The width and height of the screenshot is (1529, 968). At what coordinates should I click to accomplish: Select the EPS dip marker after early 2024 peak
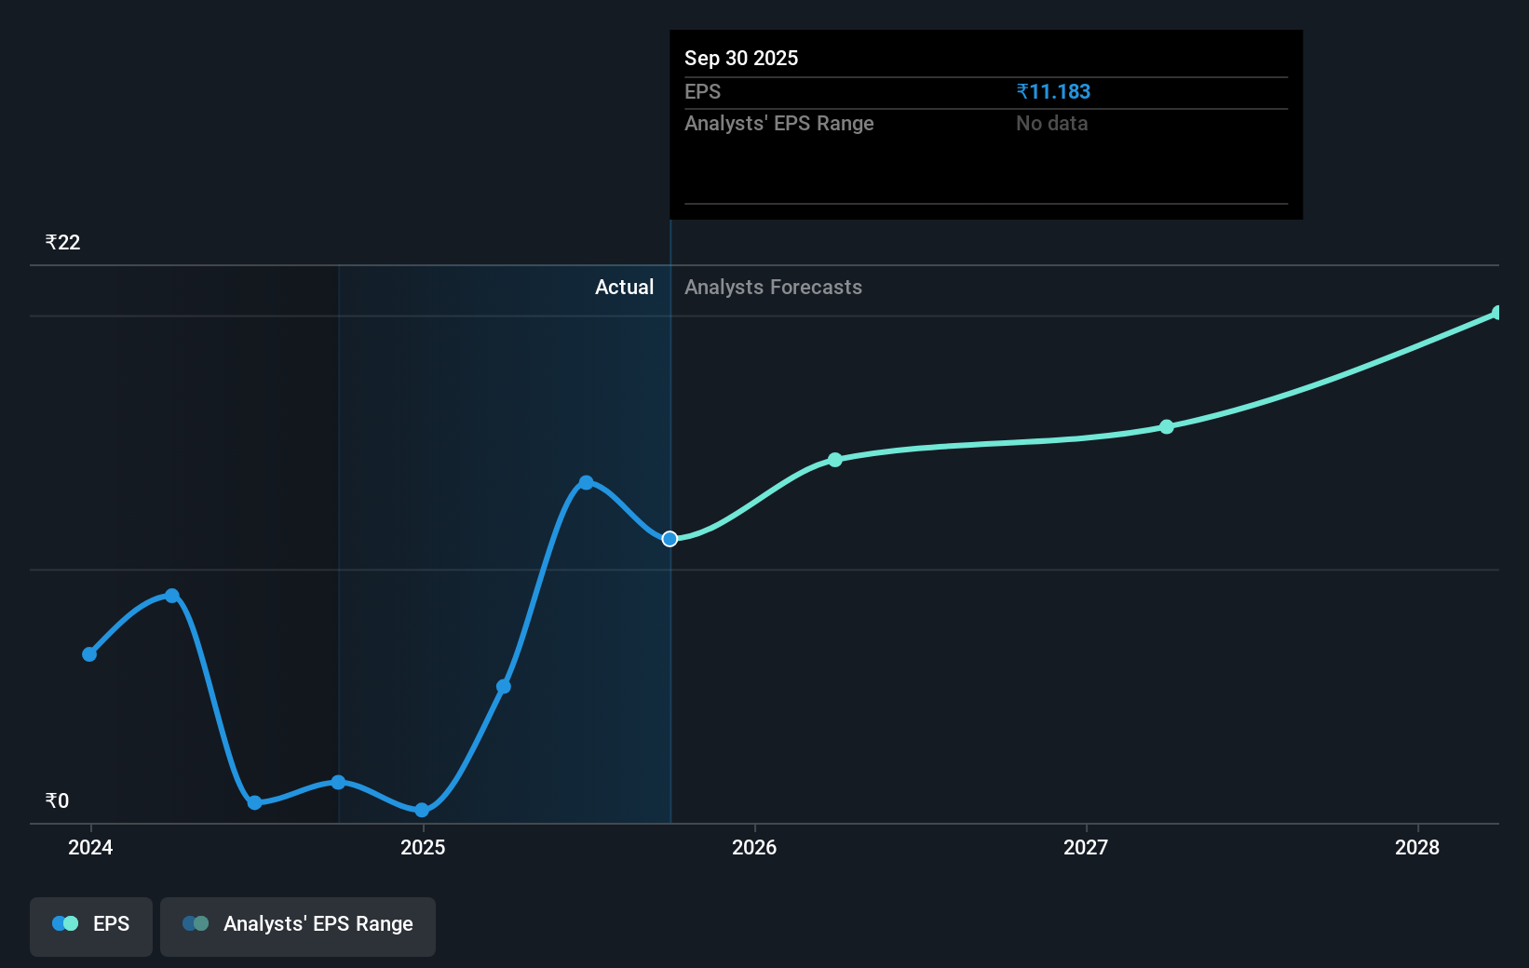coord(253,802)
